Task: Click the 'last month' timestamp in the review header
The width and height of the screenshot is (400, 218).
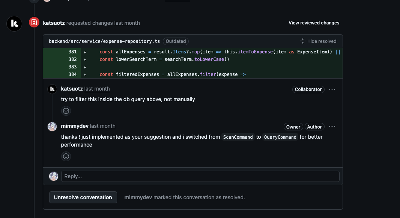Action: pyautogui.click(x=127, y=23)
